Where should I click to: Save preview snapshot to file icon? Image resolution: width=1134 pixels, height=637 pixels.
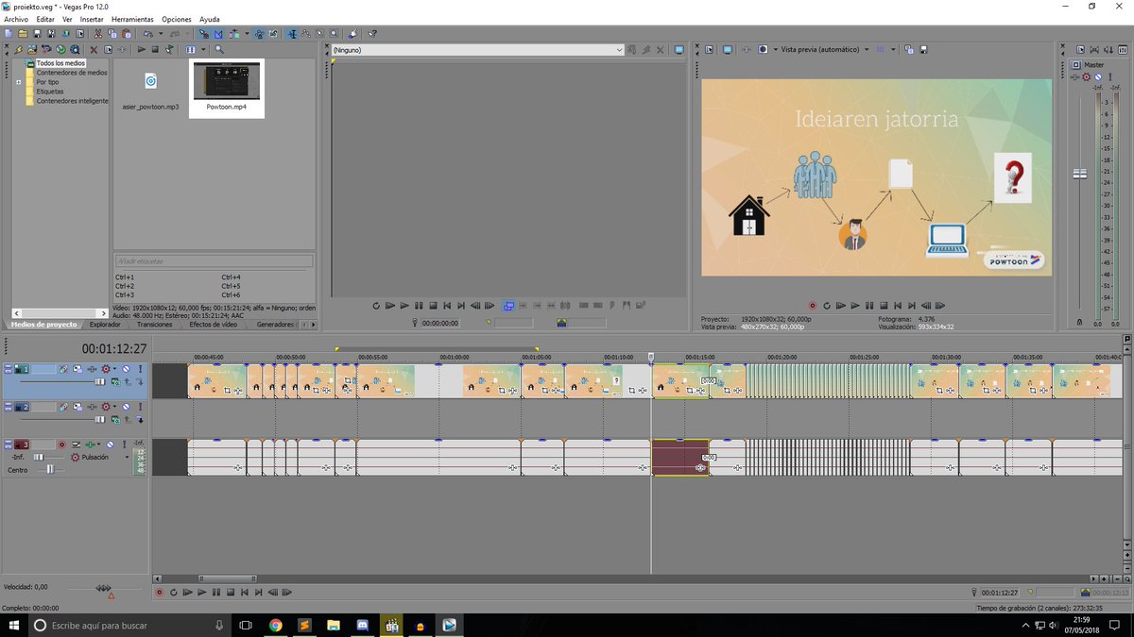(x=924, y=49)
